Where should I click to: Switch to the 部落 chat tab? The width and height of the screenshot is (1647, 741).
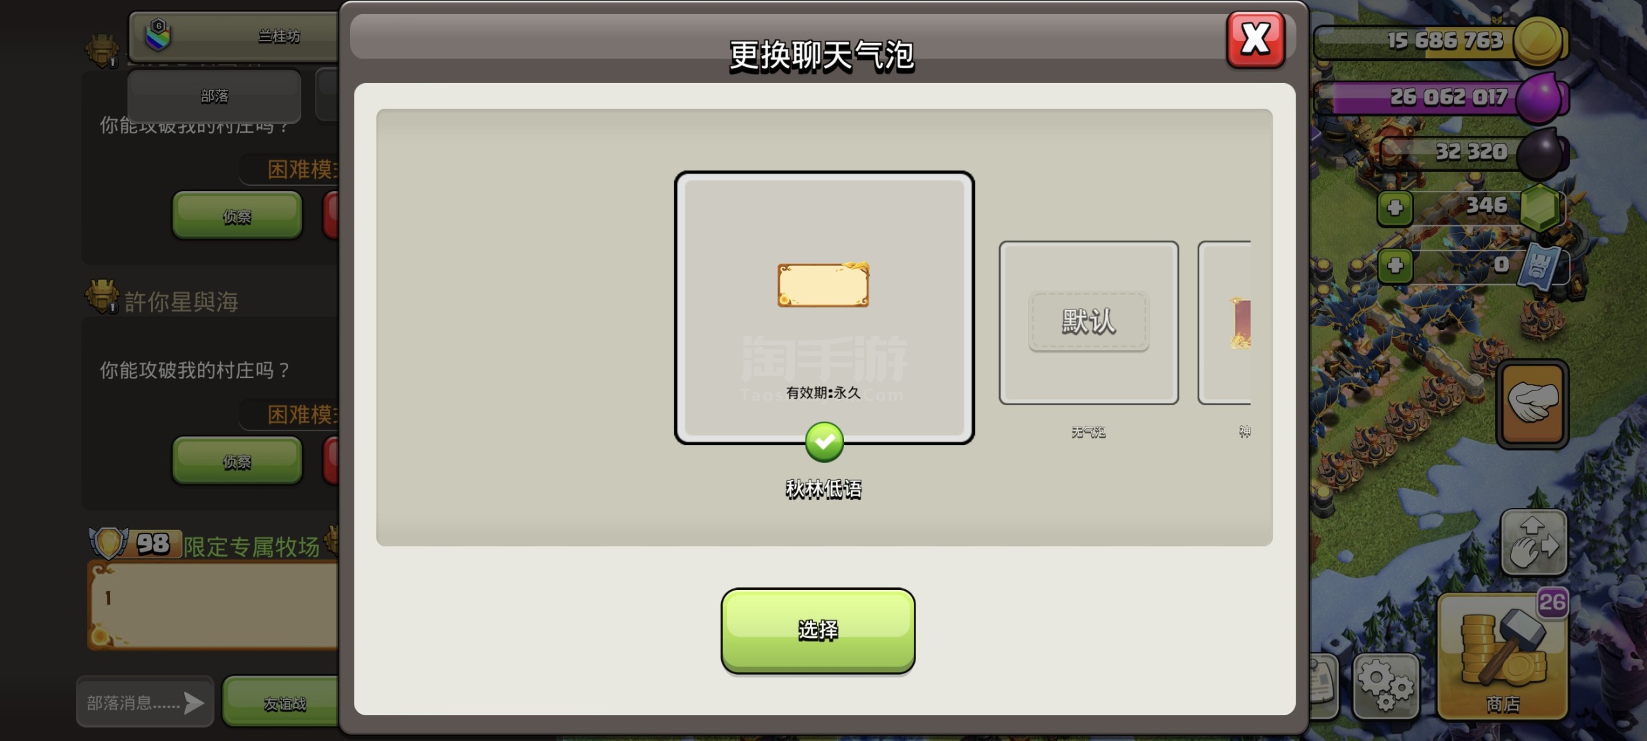point(214,96)
